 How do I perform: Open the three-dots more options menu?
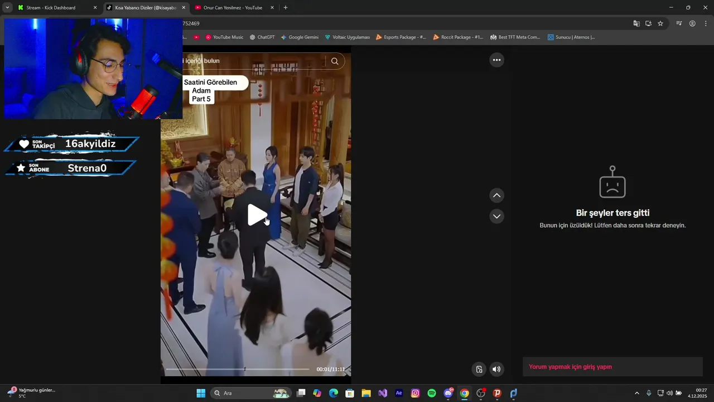(x=496, y=60)
